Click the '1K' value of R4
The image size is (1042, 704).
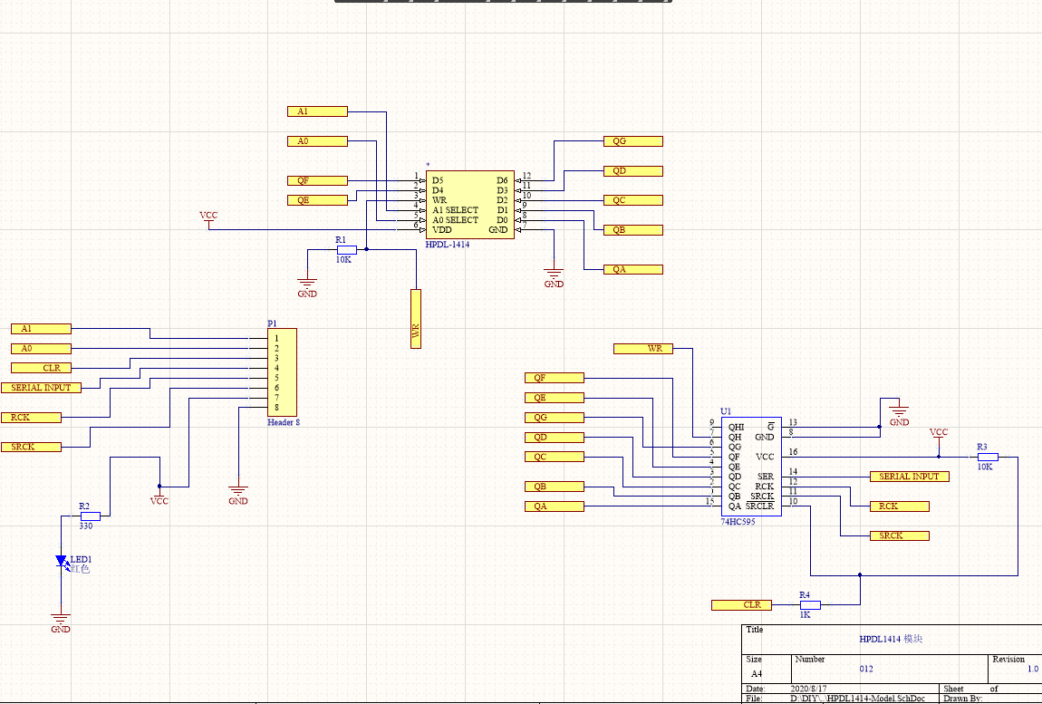point(805,615)
